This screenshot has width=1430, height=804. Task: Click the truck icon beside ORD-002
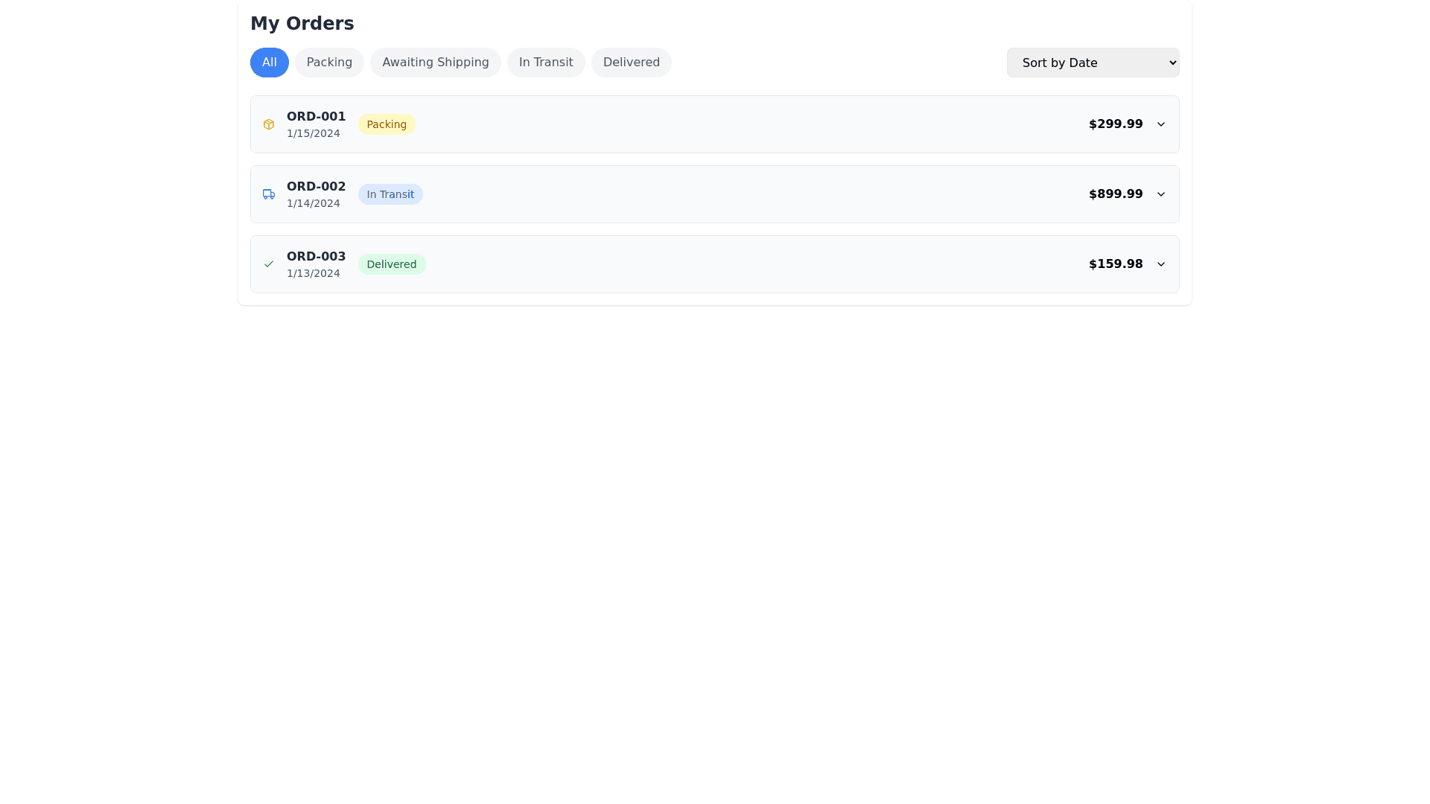click(269, 194)
